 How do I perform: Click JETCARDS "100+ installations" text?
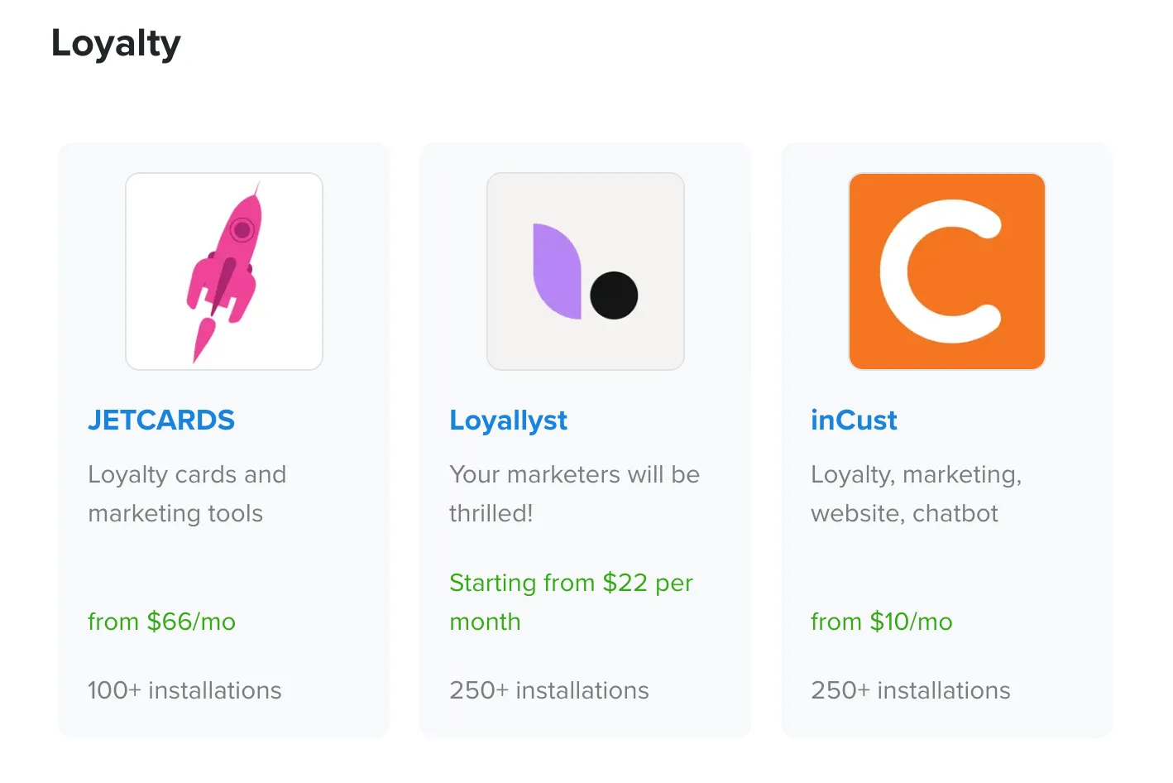184,690
